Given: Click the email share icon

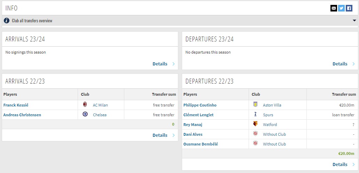Looking at the screenshot, I should pos(334,8).
